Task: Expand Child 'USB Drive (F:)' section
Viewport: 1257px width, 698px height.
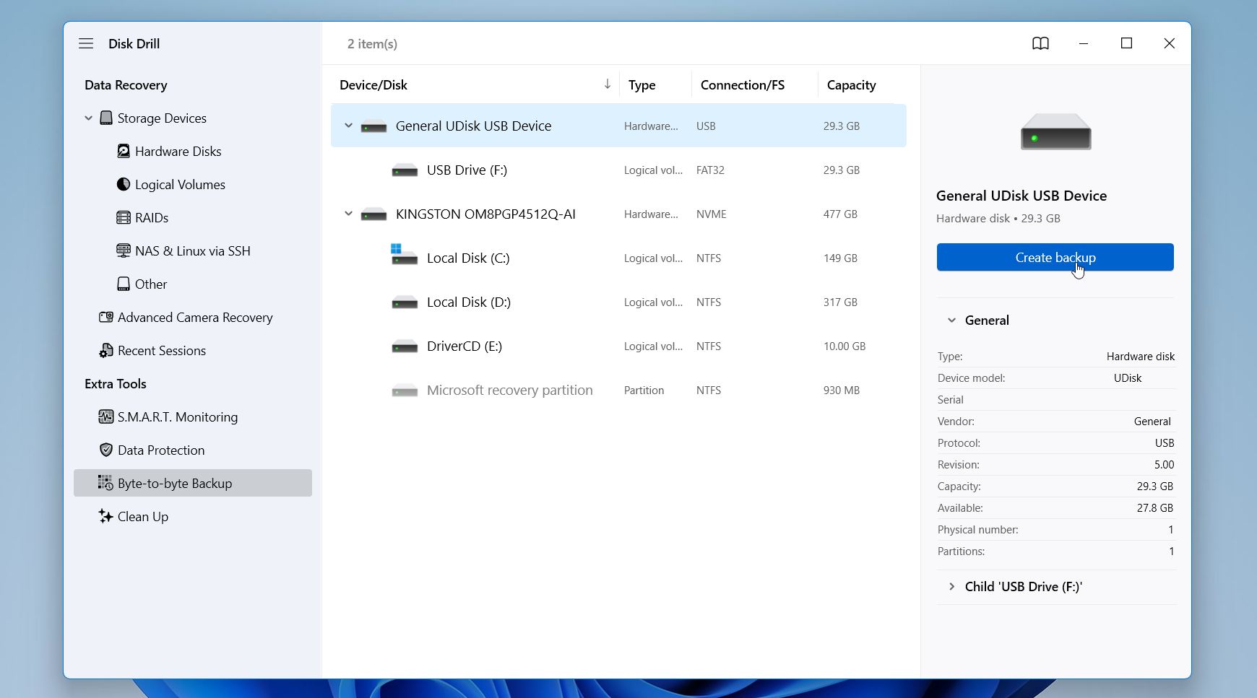Action: (951, 586)
